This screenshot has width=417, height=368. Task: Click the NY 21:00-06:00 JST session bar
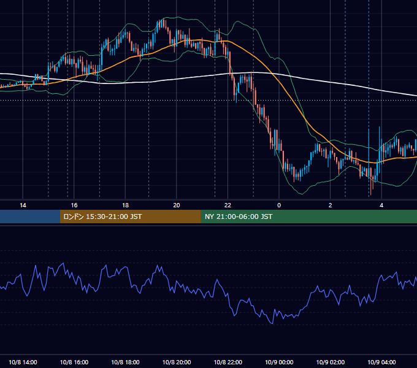pos(308,217)
